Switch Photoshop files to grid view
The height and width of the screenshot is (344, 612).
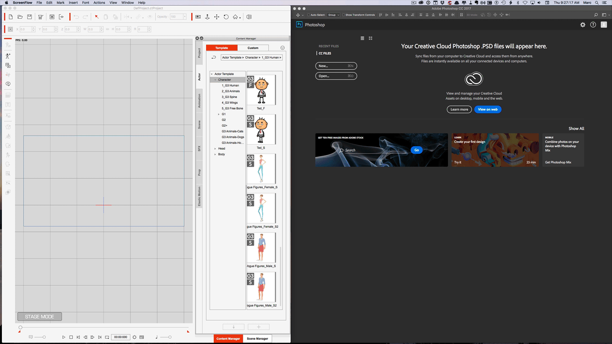coord(371,38)
